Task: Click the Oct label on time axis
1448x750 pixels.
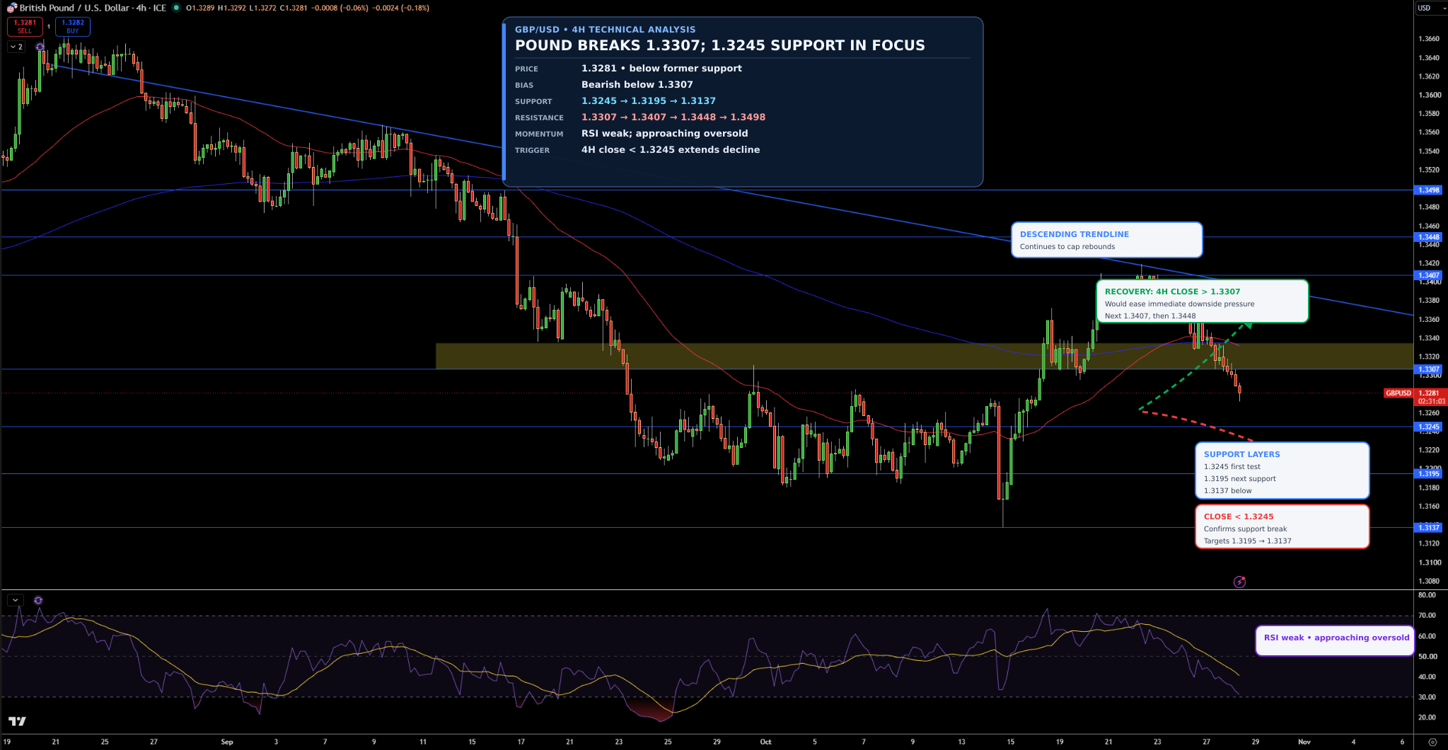Action: pyautogui.click(x=765, y=742)
